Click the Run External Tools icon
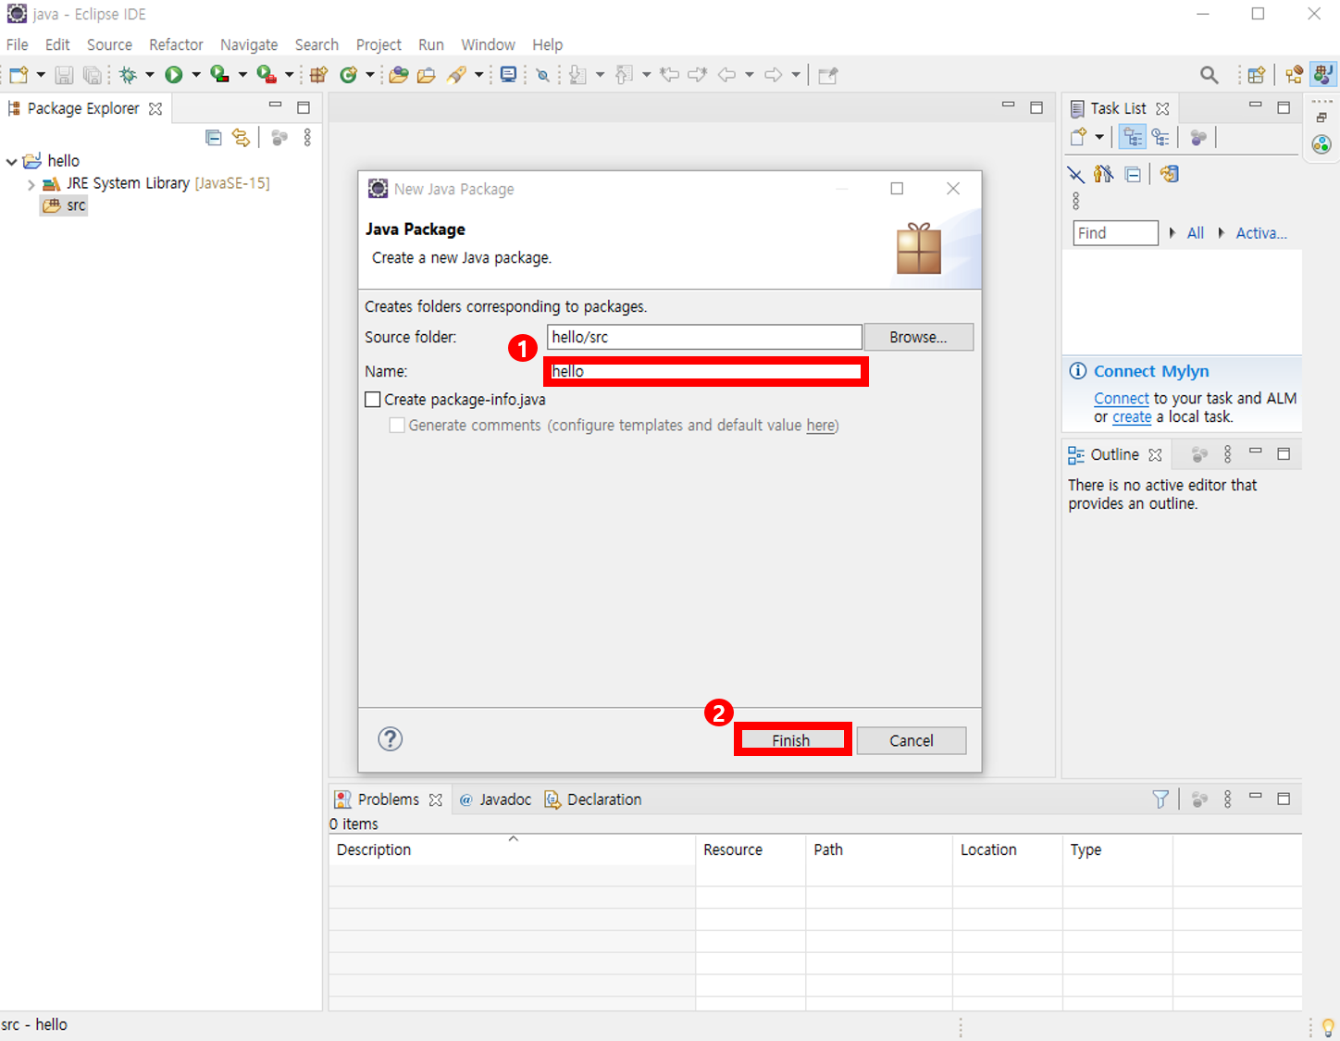Screen dimensions: 1340x1041 click(x=267, y=75)
